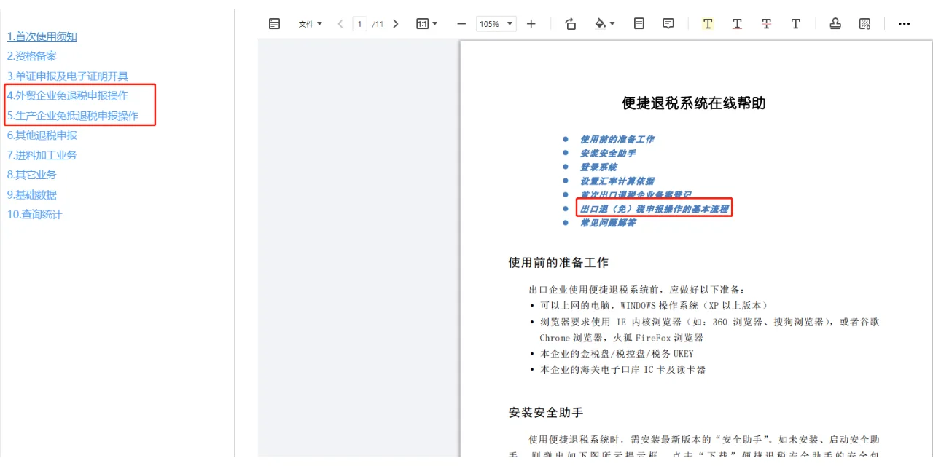Toggle the thumbnail sidebar panel icon
This screenshot has width=933, height=466.
tap(274, 23)
